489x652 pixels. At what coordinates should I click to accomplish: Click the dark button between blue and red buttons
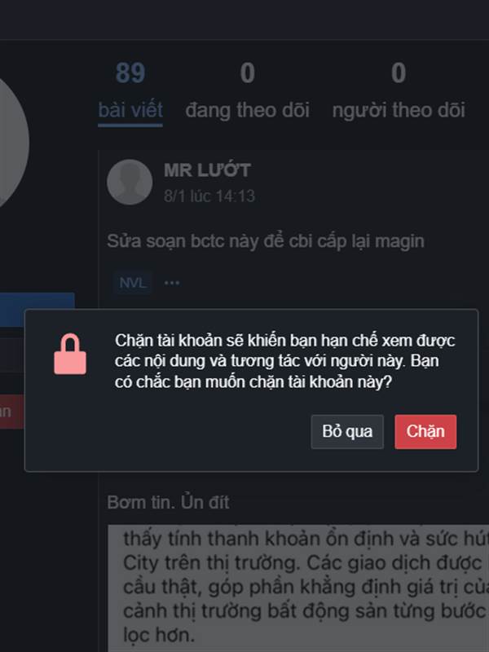pos(11,355)
